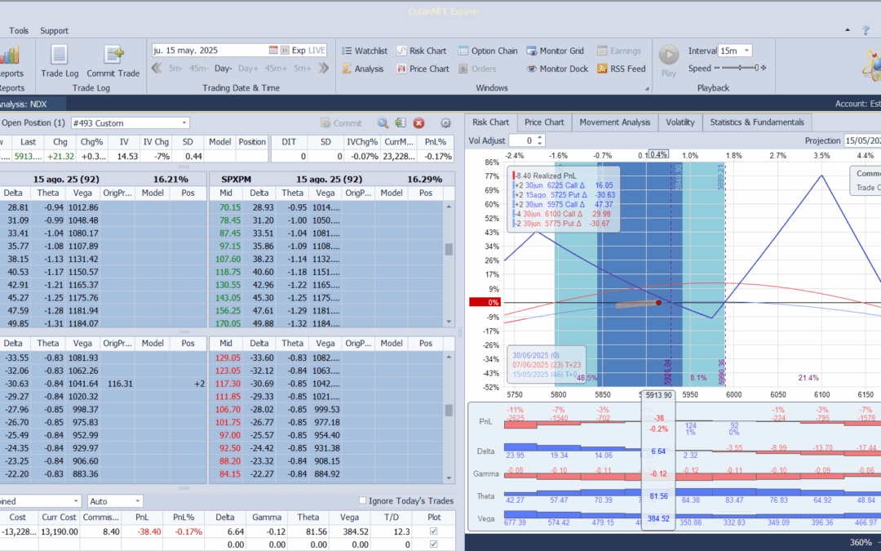This screenshot has height=551, width=881.
Task: Open Risk Chart from Windows group
Action: pos(422,51)
